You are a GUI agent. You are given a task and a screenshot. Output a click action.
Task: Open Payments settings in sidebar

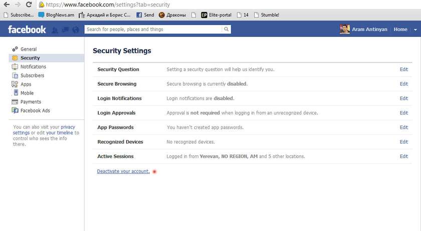point(31,101)
